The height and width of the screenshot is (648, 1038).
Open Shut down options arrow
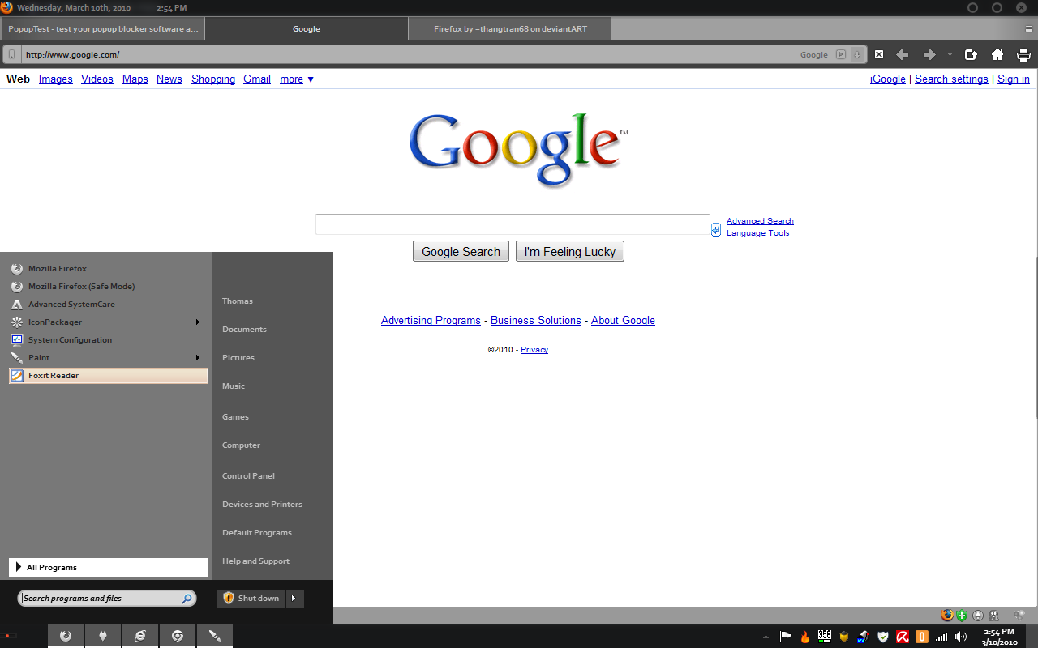(x=294, y=599)
